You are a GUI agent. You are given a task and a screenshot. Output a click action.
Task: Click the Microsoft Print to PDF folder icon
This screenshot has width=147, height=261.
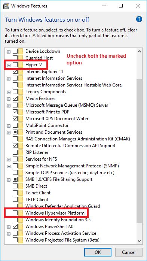point(21,112)
